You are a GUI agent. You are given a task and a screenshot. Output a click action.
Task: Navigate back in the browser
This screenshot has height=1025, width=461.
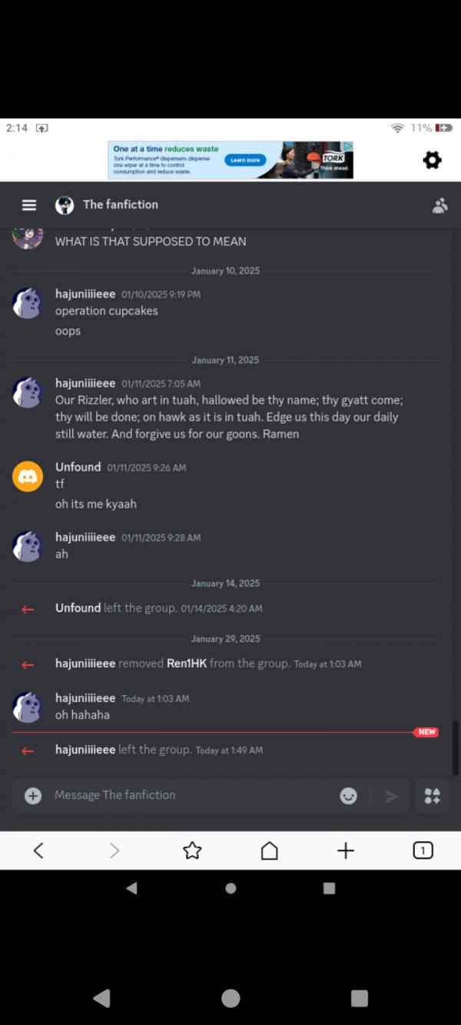38,850
